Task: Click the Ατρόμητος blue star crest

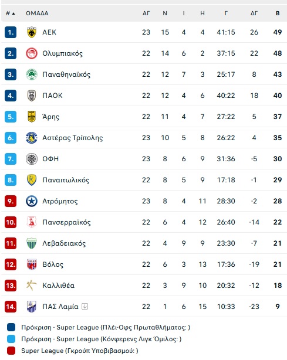Action: coord(32,201)
